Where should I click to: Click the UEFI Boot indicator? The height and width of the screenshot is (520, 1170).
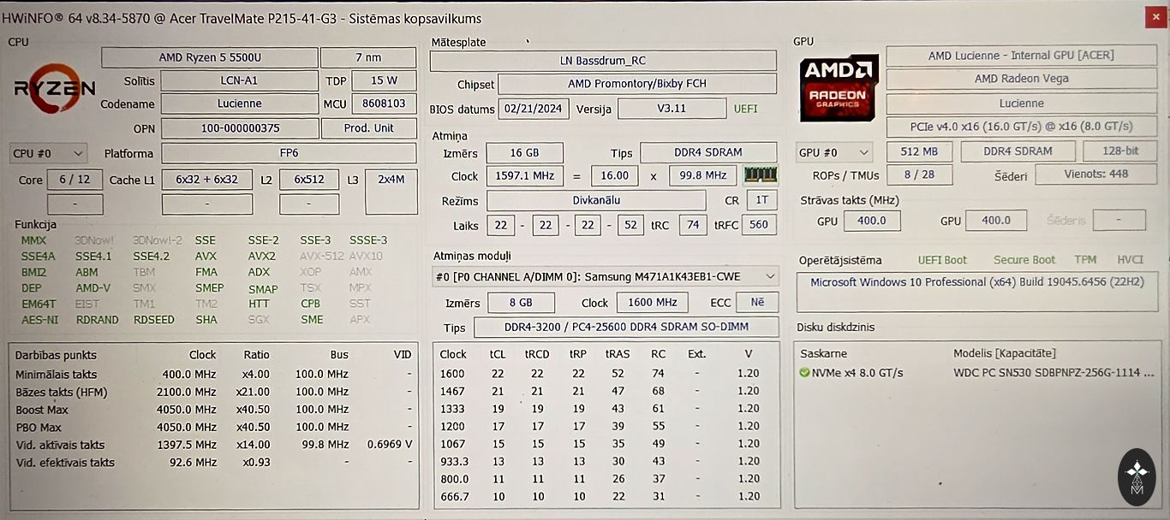tap(942, 260)
